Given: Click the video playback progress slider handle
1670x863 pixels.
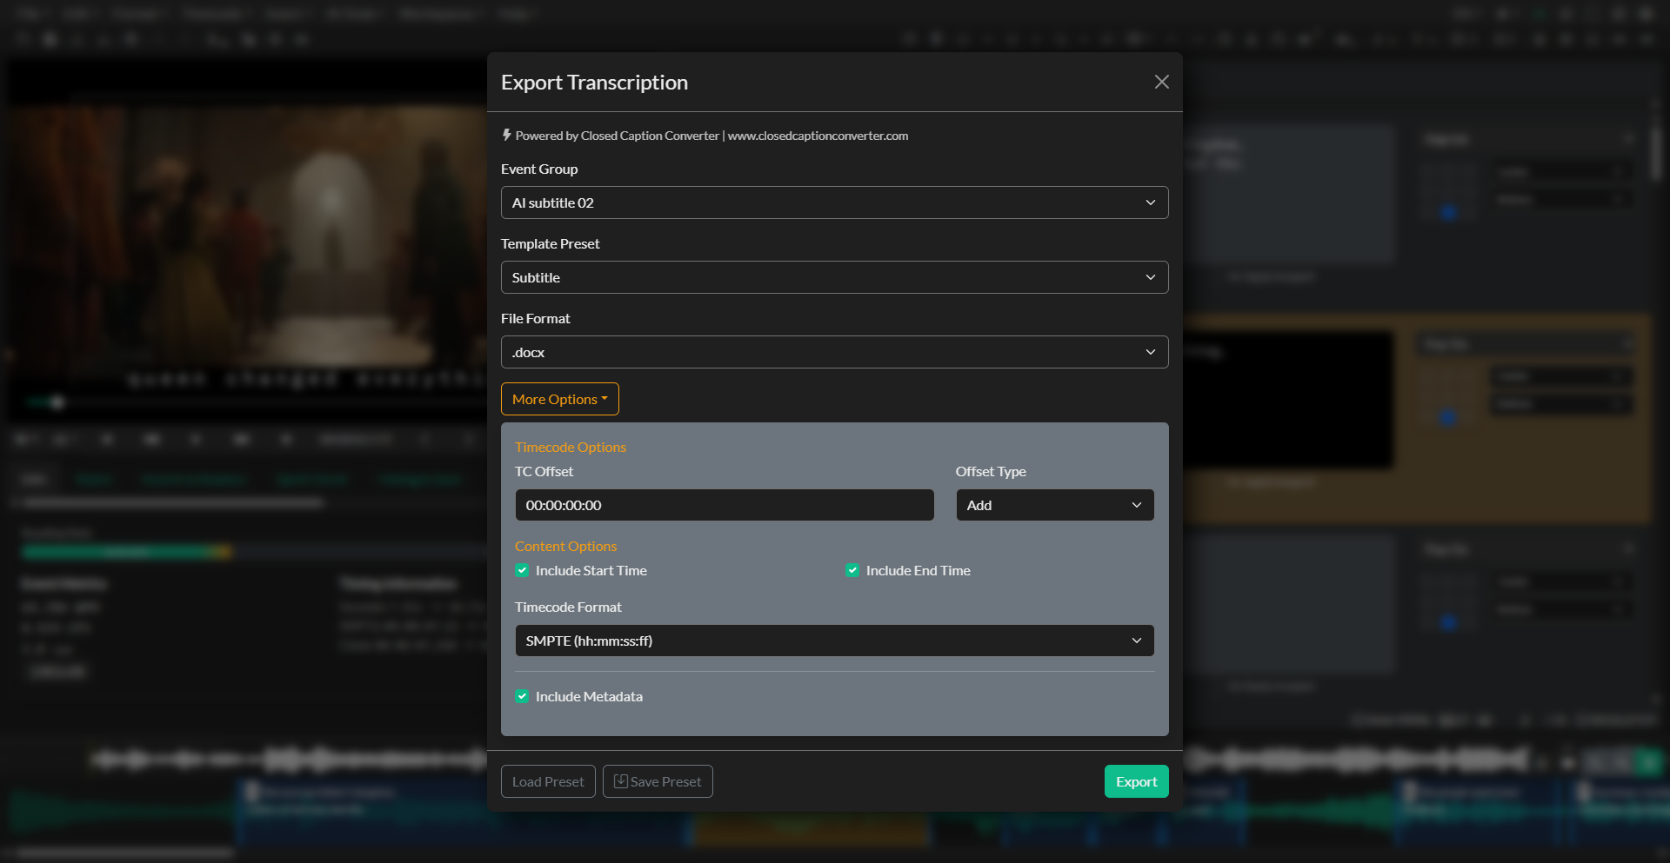Looking at the screenshot, I should click(57, 402).
